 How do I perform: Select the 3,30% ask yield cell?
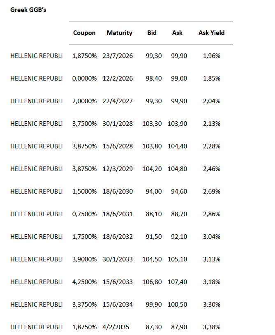pyautogui.click(x=212, y=304)
